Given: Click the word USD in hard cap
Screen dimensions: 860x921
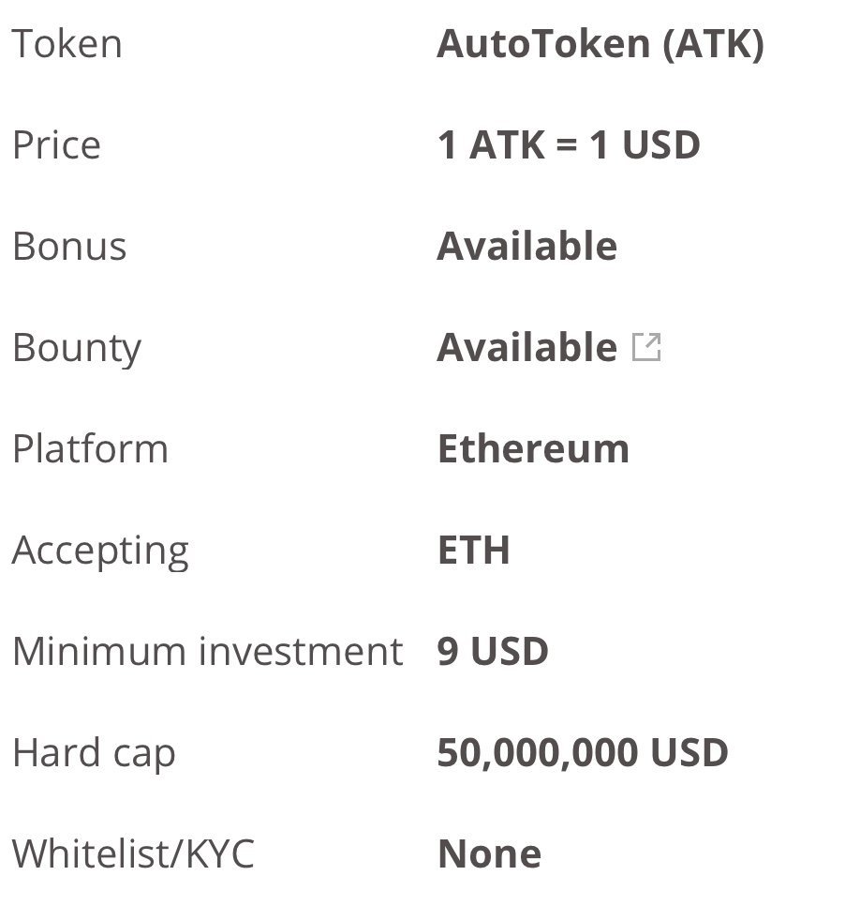Looking at the screenshot, I should click(x=689, y=752).
